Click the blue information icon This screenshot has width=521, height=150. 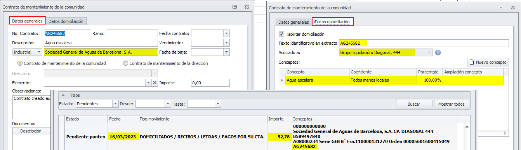coord(438,52)
